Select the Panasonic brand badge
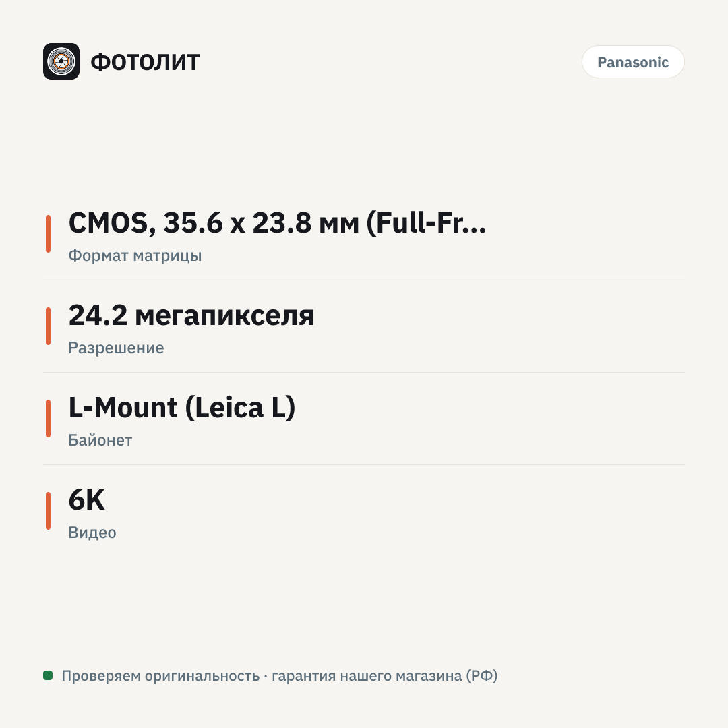 point(633,62)
